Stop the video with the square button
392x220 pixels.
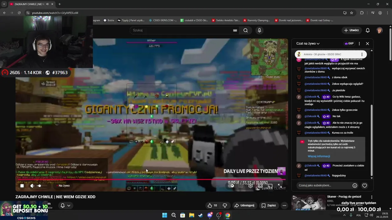(22, 185)
